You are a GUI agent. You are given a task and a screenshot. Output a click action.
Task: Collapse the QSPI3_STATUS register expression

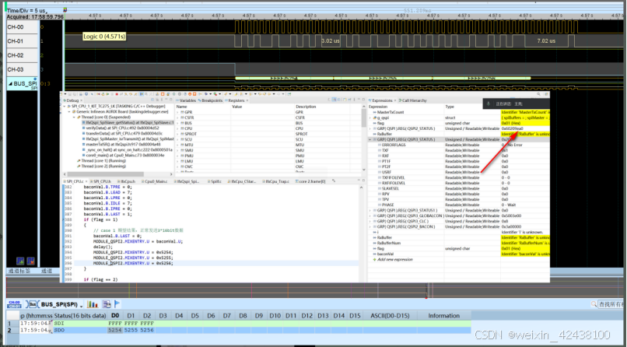pyautogui.click(x=370, y=139)
